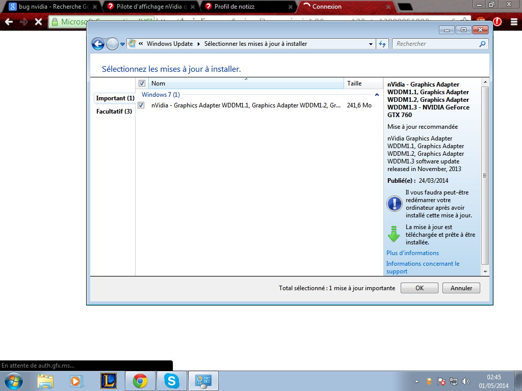
Task: Switch to the 'Pilote d'affichage nVidia' tab
Action: [151, 7]
